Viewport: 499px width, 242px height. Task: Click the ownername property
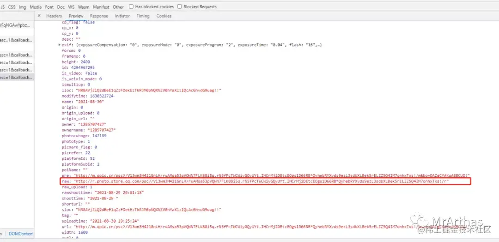click(x=89, y=130)
